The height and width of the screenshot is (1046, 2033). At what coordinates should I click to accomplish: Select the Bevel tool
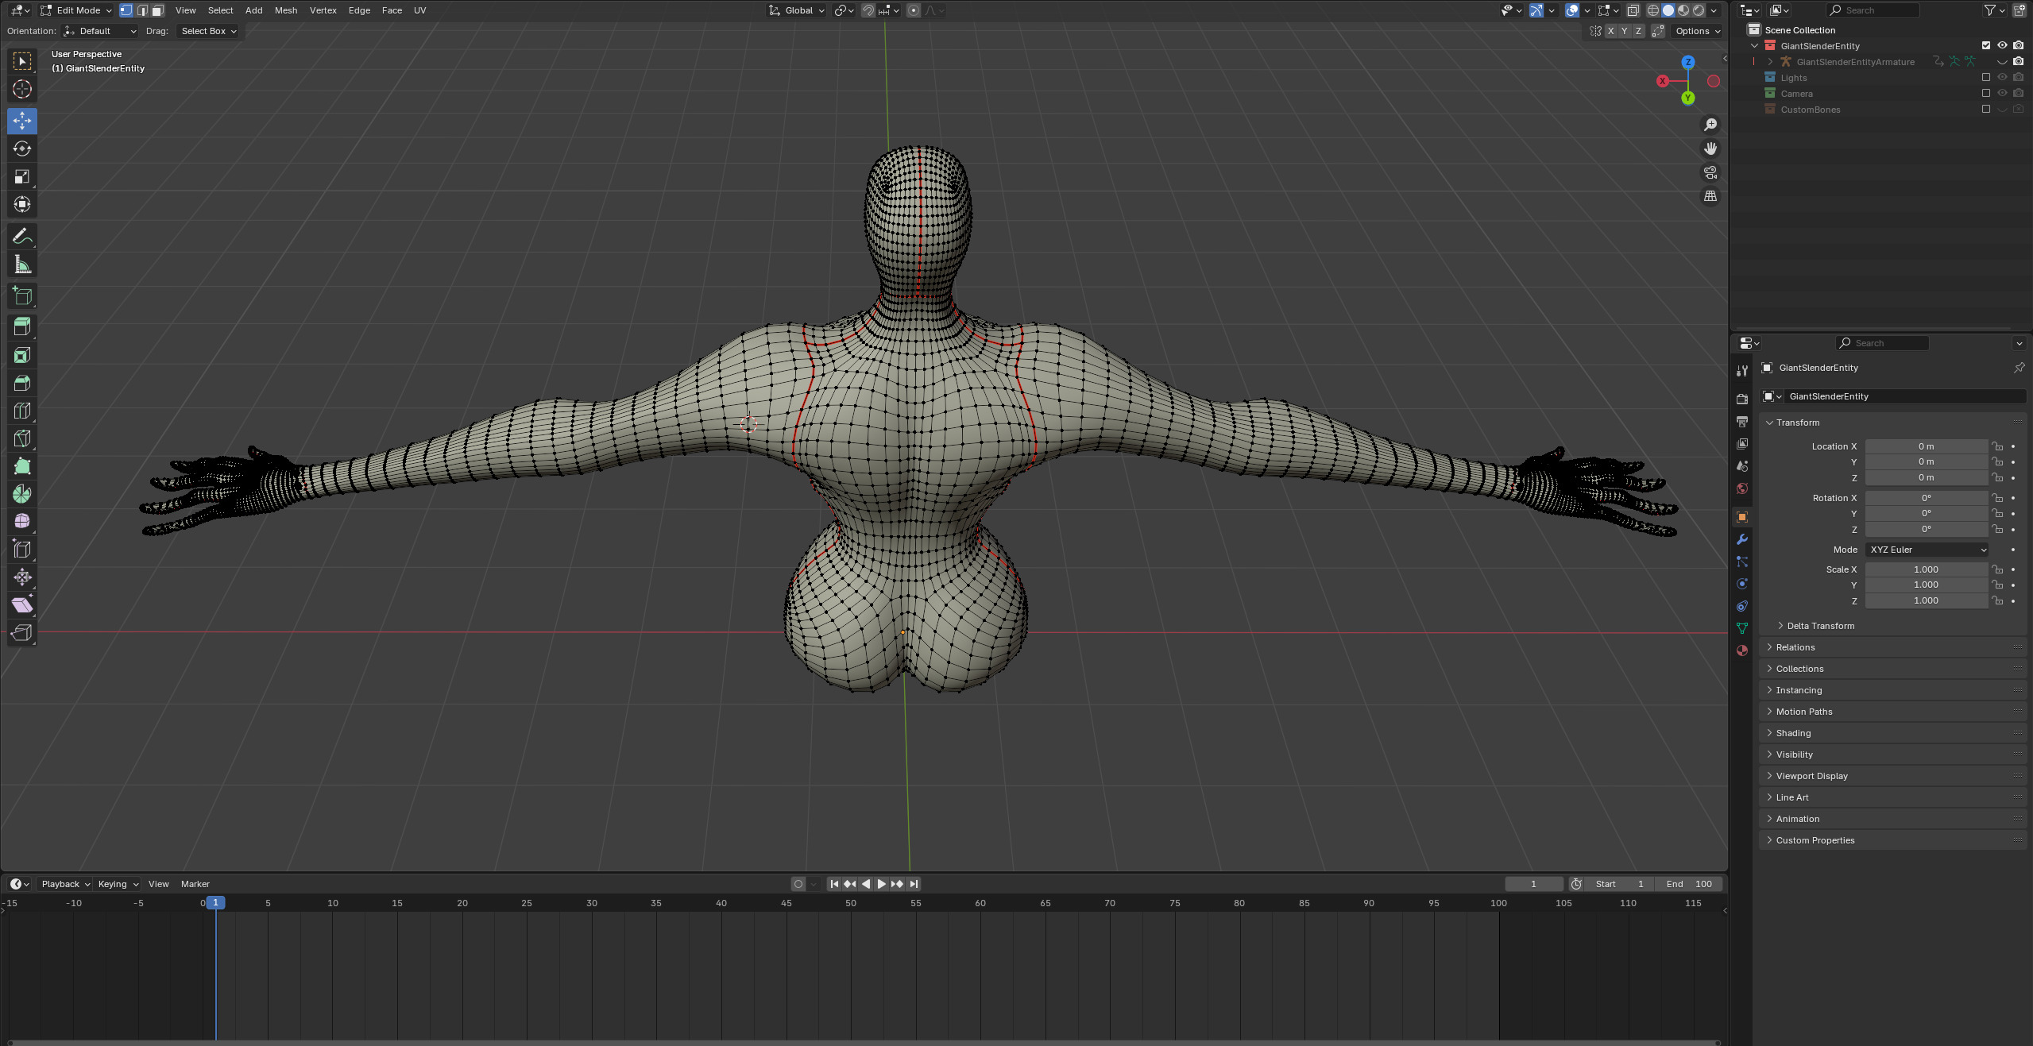[x=22, y=383]
